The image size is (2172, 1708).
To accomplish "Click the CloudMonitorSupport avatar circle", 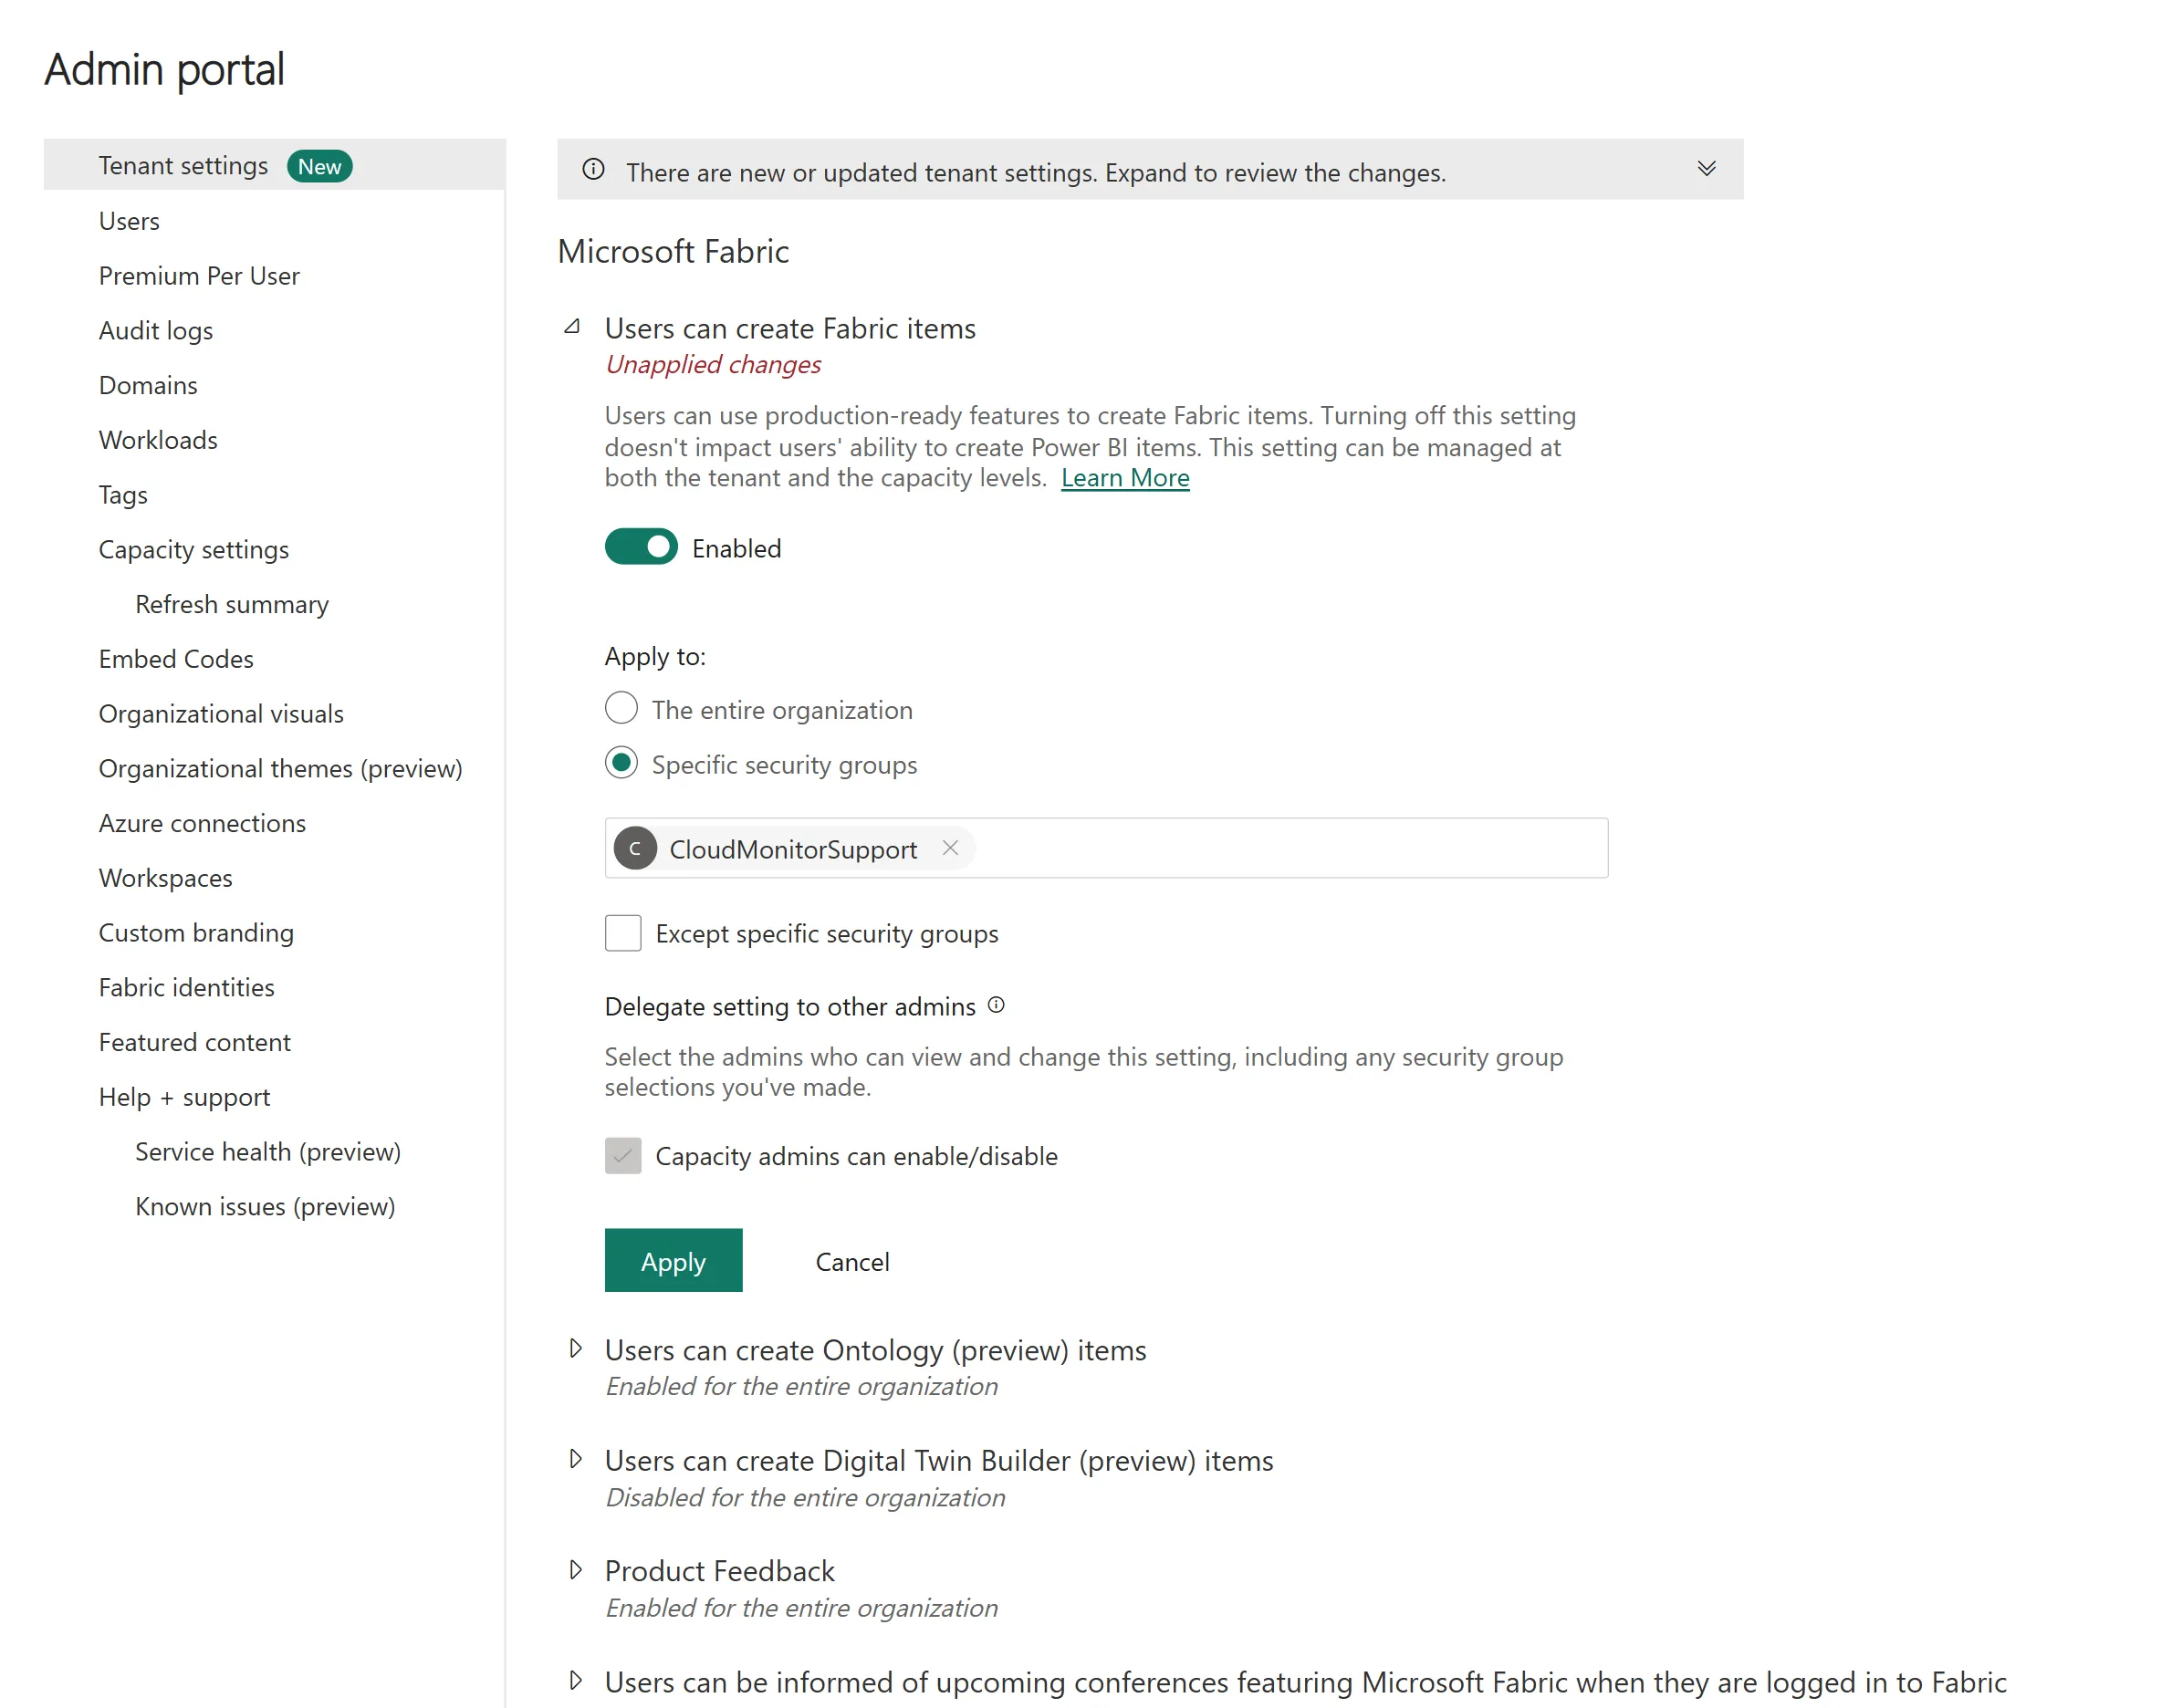I will [x=635, y=848].
